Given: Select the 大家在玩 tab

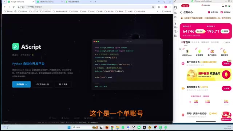Looking at the screenshot, I should (x=185, y=43).
